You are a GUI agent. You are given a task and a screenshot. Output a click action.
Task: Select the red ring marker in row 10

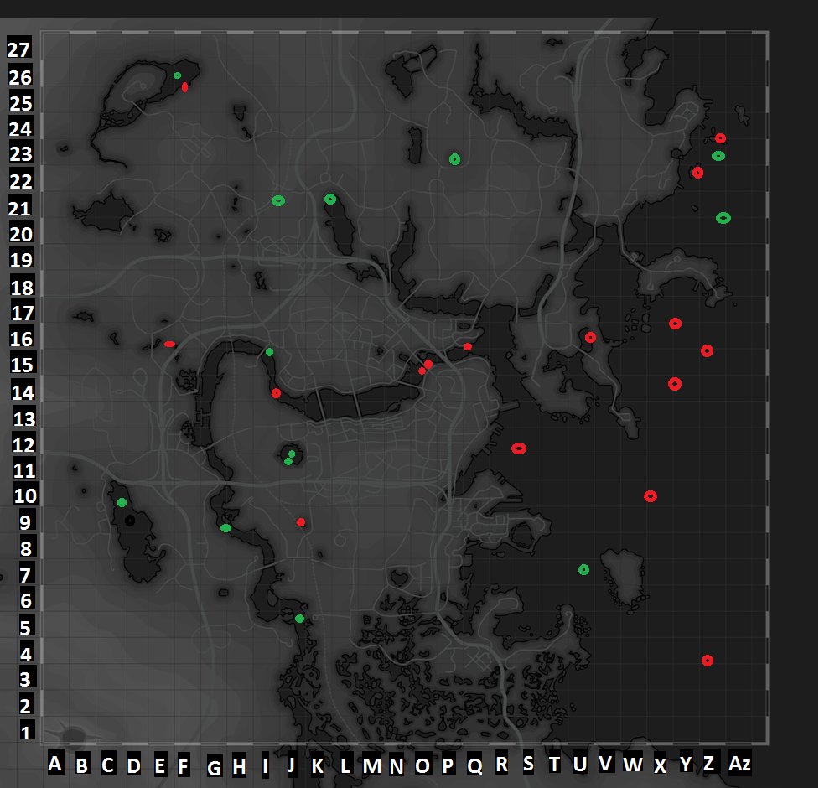coord(650,496)
